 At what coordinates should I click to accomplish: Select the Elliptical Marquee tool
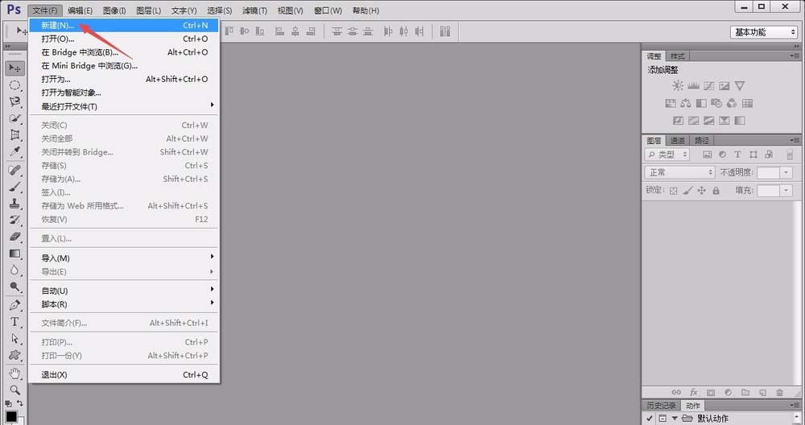pos(14,85)
